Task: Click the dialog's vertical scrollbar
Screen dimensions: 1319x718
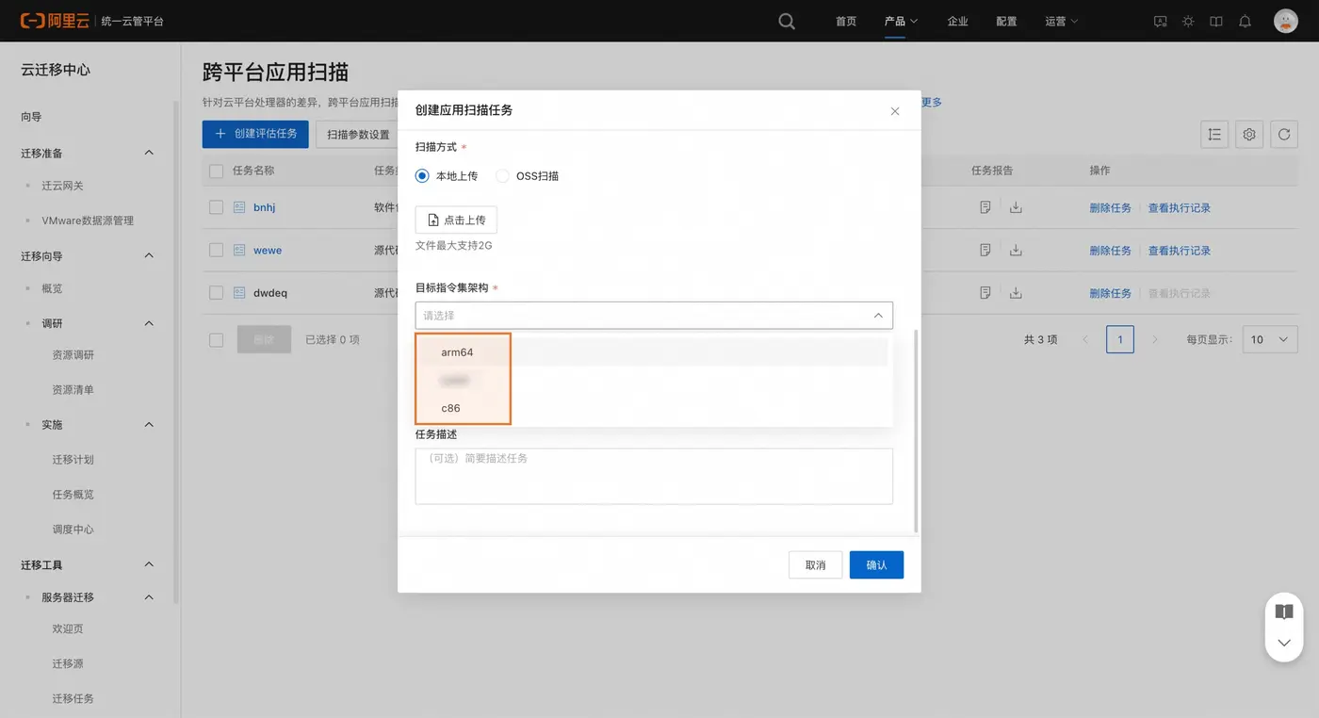Action: click(x=916, y=429)
